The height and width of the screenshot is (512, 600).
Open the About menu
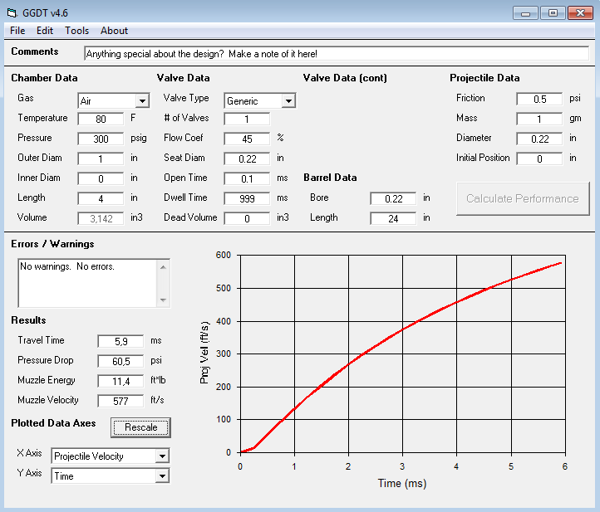click(114, 31)
